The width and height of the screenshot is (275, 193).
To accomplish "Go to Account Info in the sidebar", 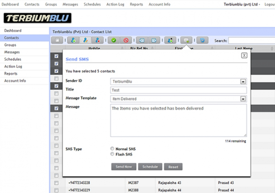I will [25, 81].
